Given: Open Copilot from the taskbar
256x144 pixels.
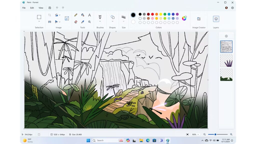Looking at the screenshot, I should coord(128,140).
